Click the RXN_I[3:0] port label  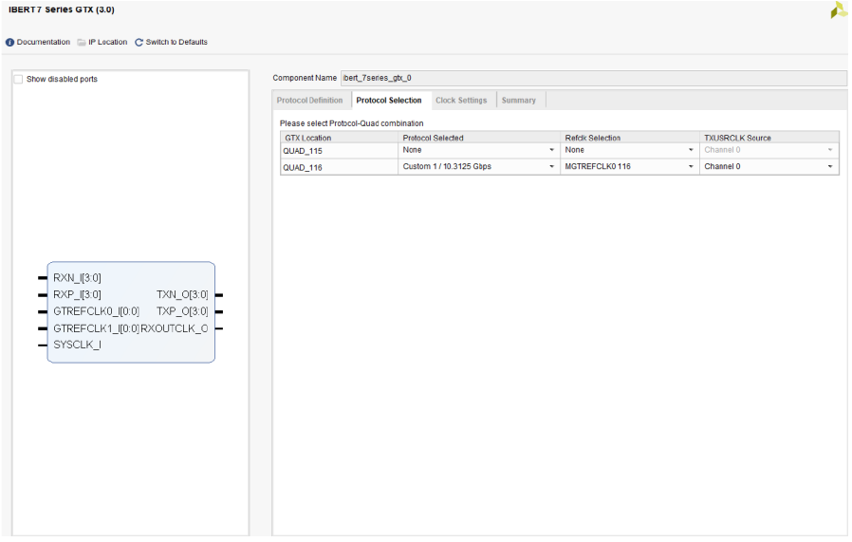pyautogui.click(x=77, y=278)
